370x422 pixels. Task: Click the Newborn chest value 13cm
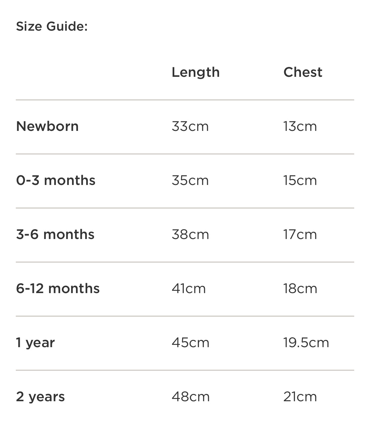click(x=300, y=126)
